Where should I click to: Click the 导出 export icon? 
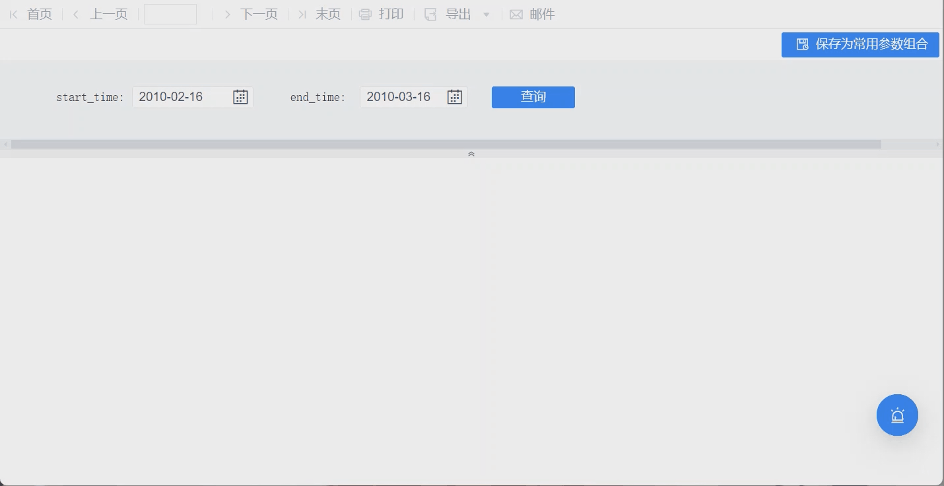[430, 14]
